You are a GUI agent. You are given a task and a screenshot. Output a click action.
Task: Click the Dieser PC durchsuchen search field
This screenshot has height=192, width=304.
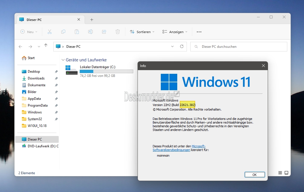coord(239,47)
